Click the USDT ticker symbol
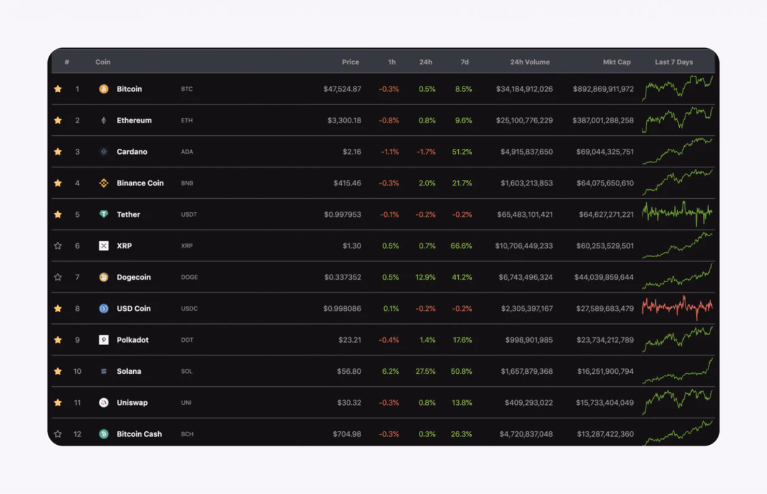The image size is (767, 494). pos(189,214)
